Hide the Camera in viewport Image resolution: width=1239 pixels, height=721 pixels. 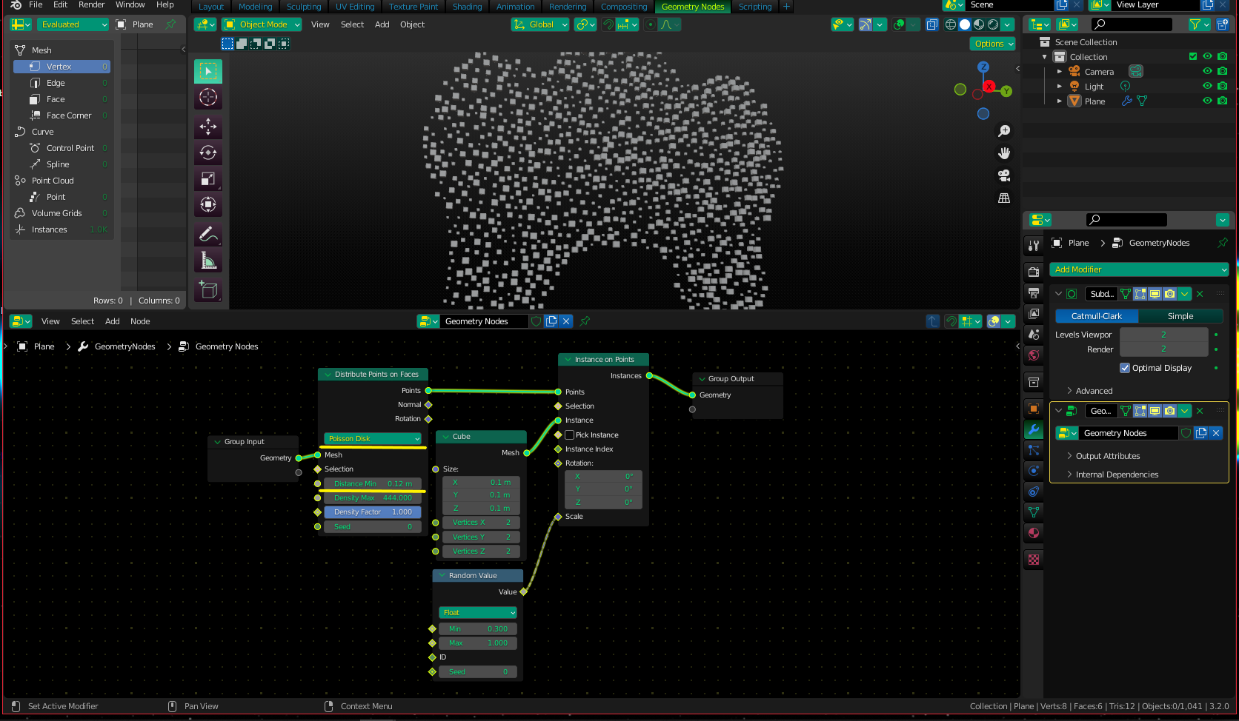tap(1207, 71)
